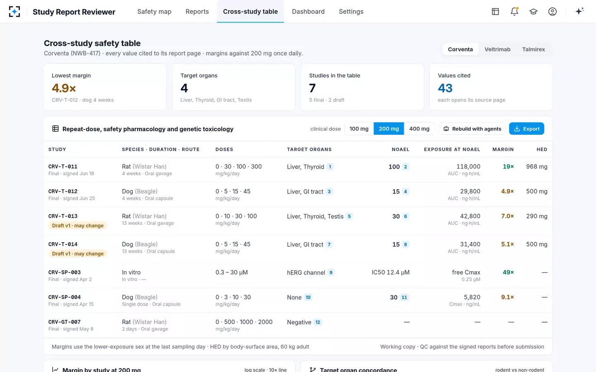Open the Safety map tab
This screenshot has height=372, width=596.
154,12
